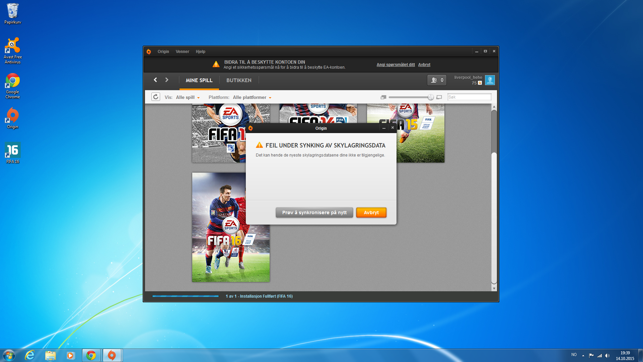The height and width of the screenshot is (362, 643).
Task: Click the warning icon in security banner
Action: pos(216,64)
